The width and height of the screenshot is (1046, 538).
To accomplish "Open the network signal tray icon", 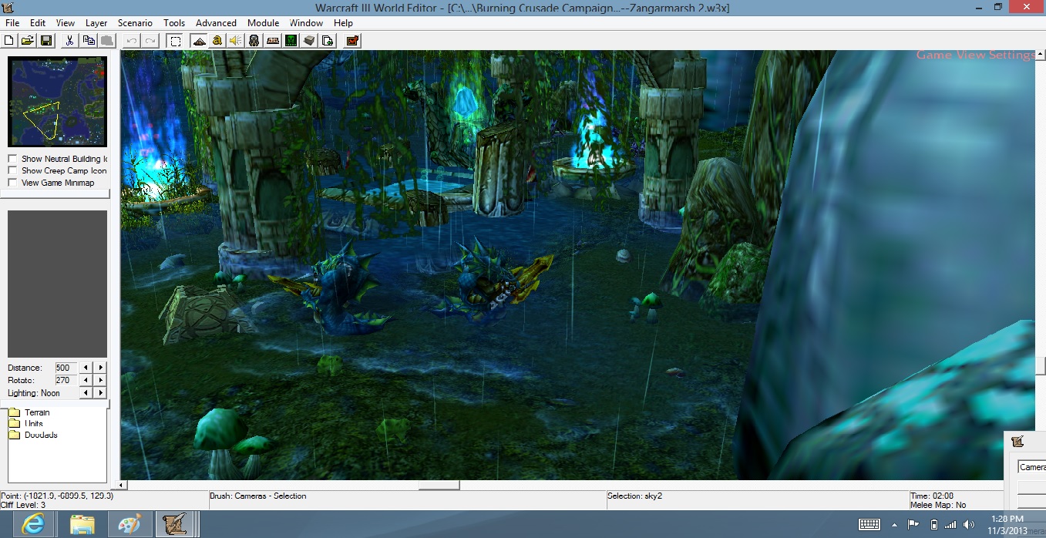I will pyautogui.click(x=950, y=524).
